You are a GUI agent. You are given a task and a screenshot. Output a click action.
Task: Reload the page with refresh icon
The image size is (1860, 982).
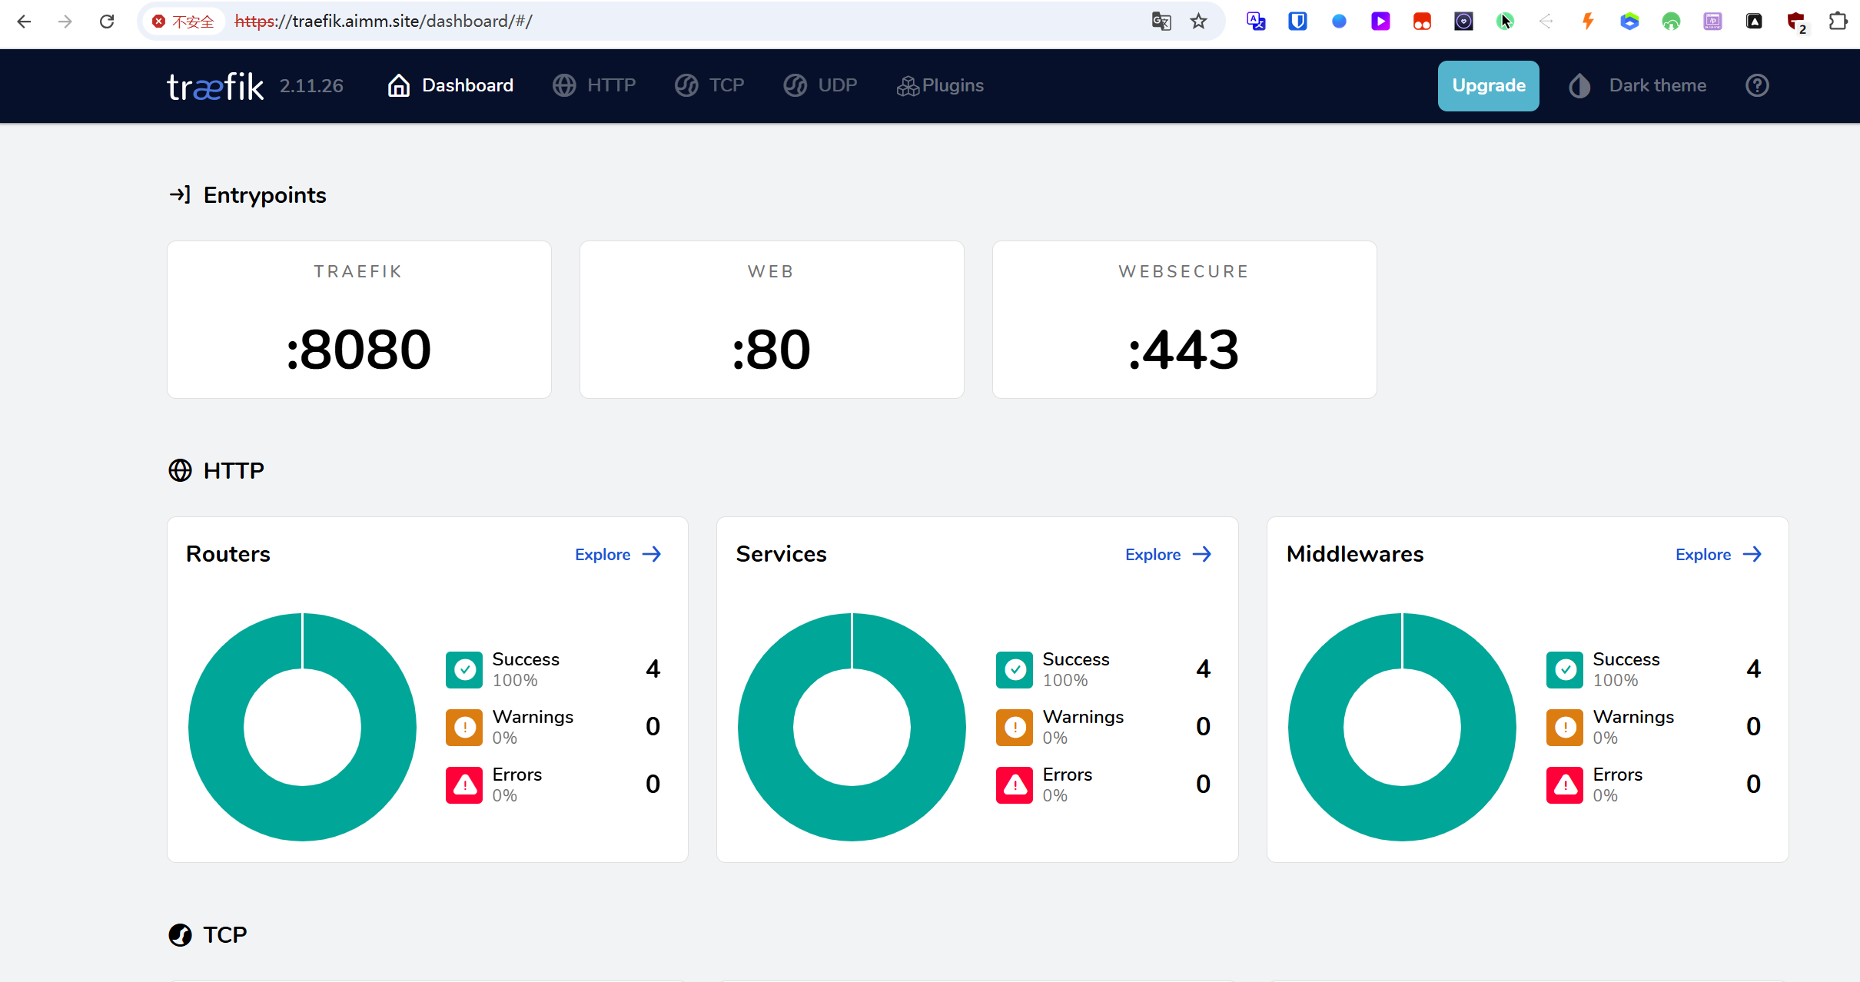pos(107,22)
